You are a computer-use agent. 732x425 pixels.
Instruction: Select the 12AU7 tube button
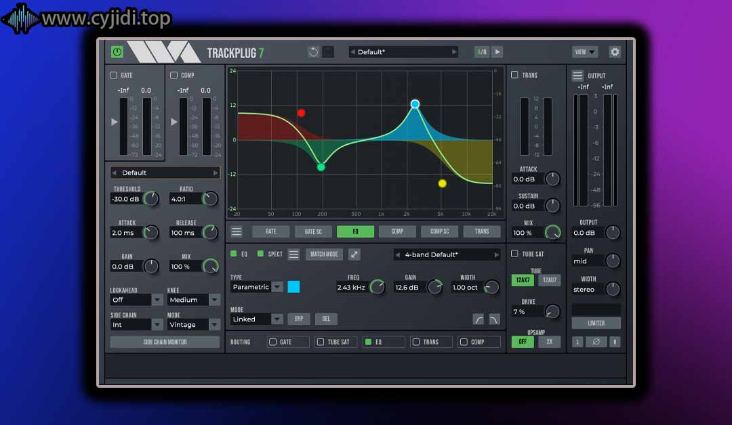(x=550, y=280)
